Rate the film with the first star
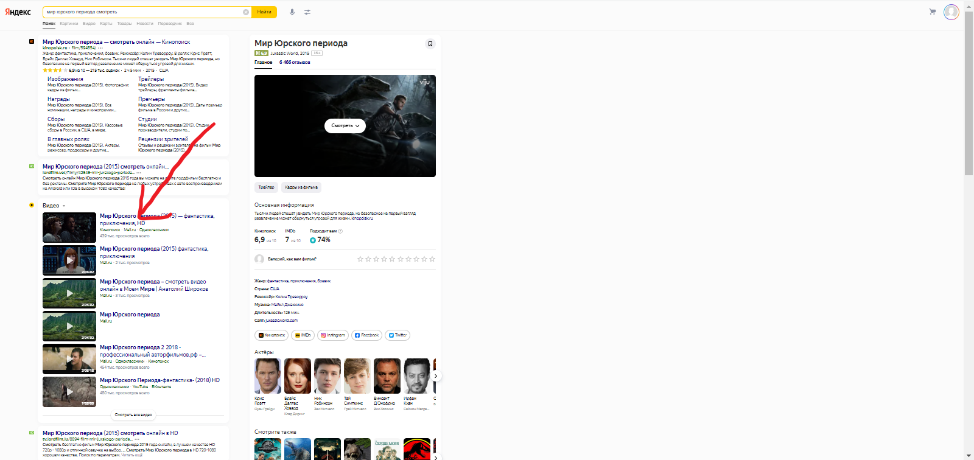974x460 pixels. pyautogui.click(x=360, y=259)
